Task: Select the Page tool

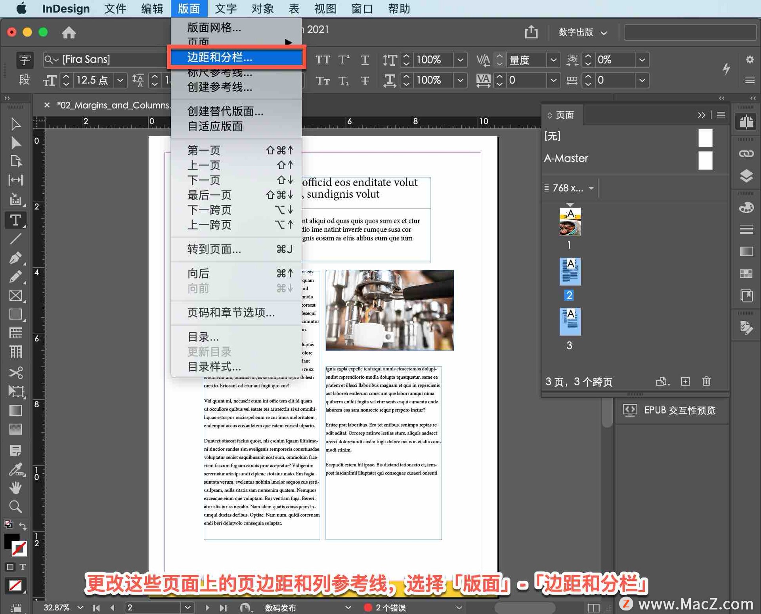Action: [x=15, y=161]
